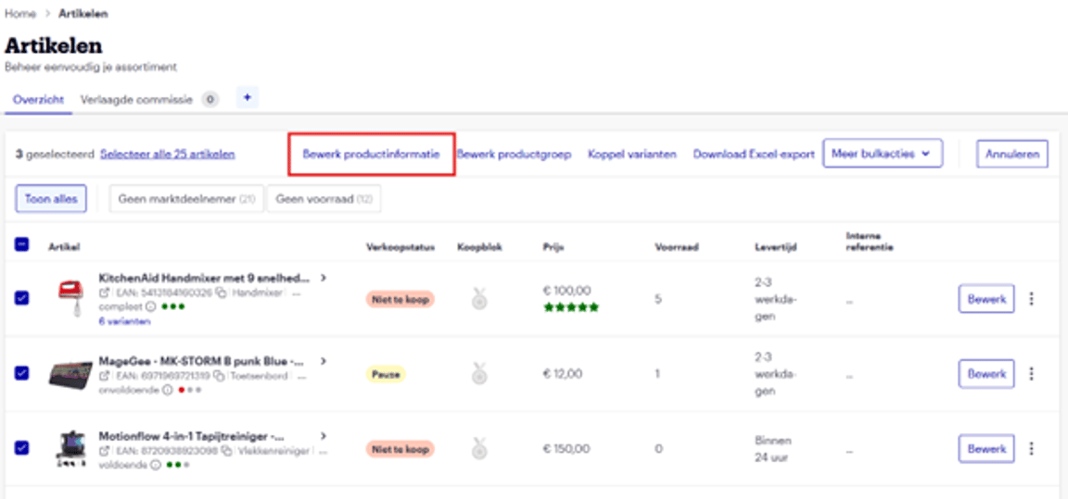
Task: Select the Overzicht tab
Action: pos(38,99)
